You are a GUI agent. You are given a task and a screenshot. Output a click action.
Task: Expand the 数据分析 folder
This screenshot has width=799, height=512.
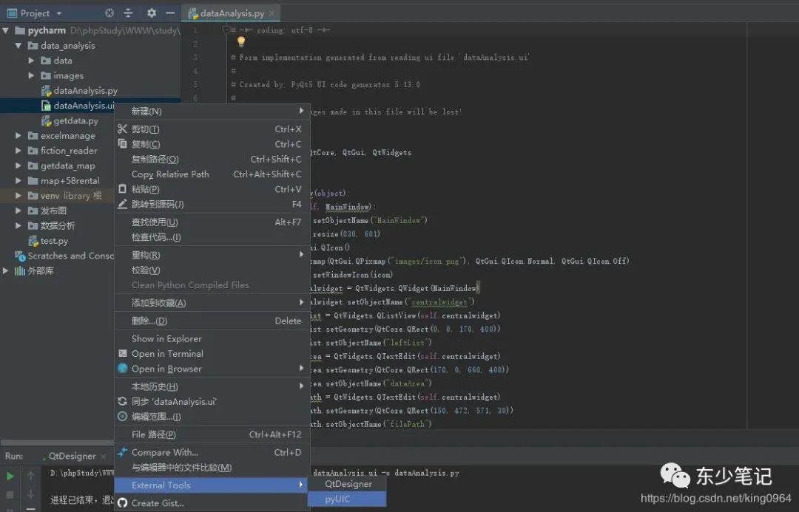point(18,225)
